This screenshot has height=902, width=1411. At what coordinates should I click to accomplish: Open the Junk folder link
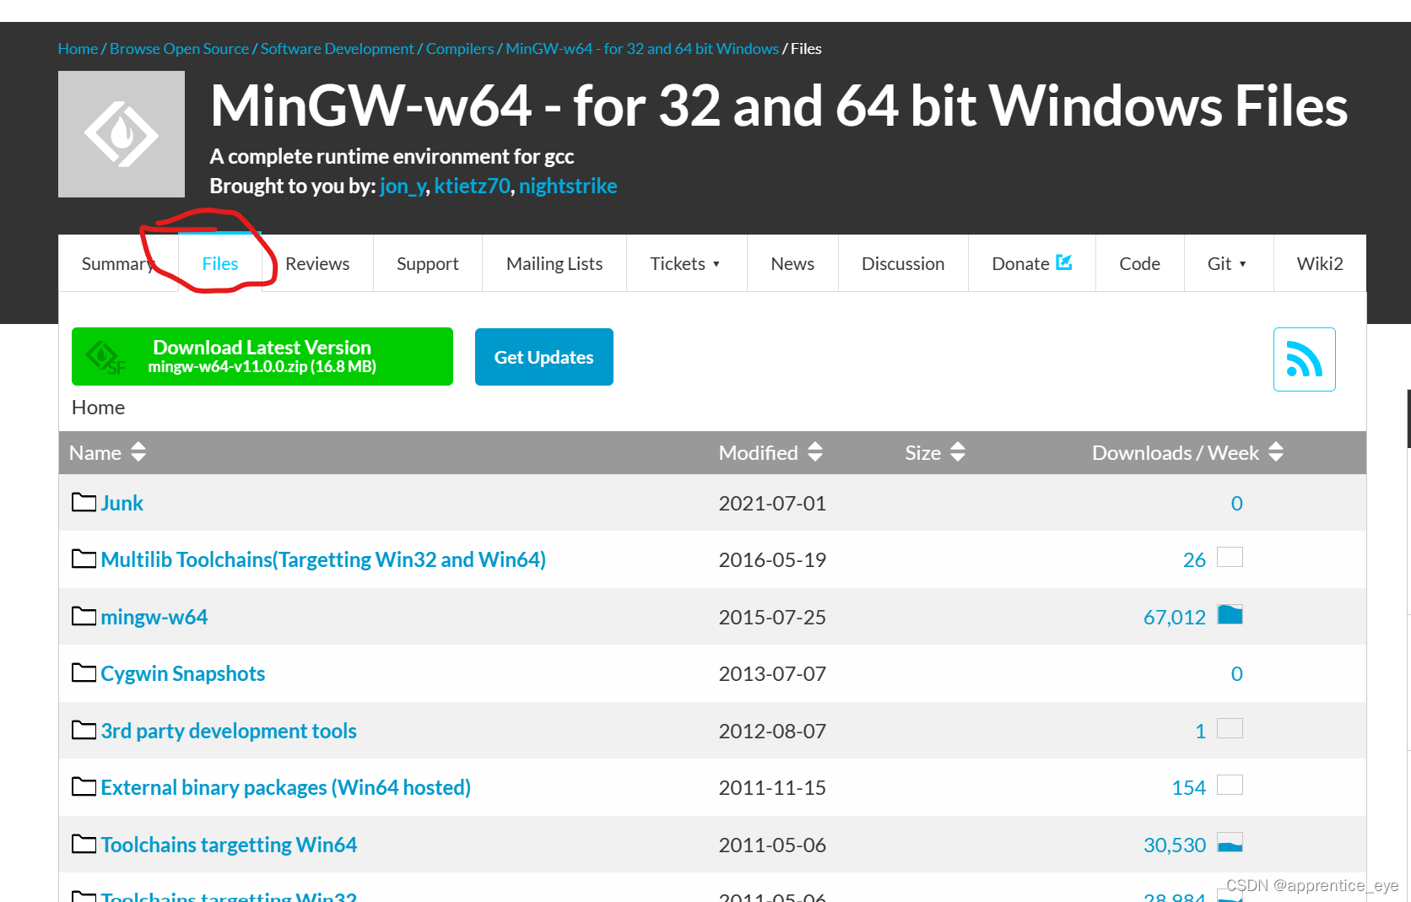(122, 503)
